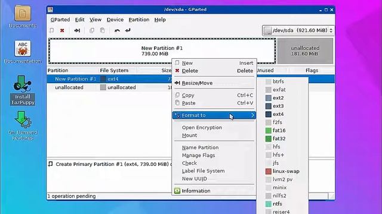Format partition to ntfs
Image resolution: width=382 pixels, height=214 pixels.
282,204
